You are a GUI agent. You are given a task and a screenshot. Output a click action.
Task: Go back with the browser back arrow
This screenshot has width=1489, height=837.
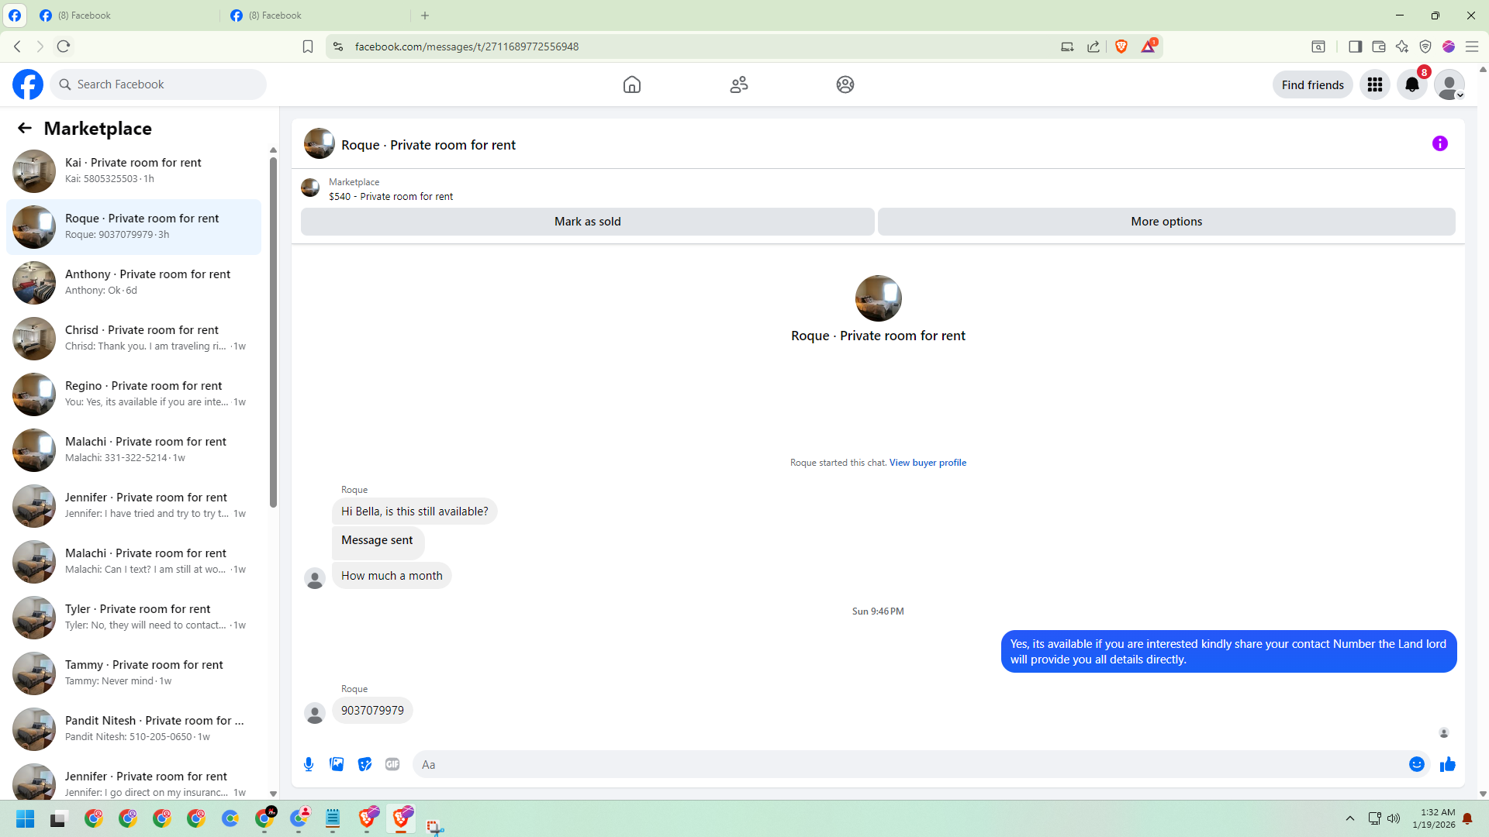click(17, 46)
